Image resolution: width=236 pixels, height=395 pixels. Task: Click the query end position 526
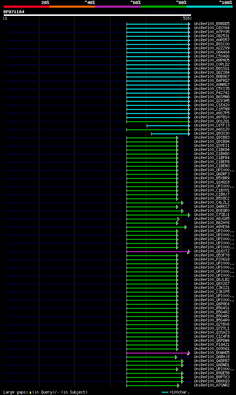pyautogui.click(x=187, y=18)
